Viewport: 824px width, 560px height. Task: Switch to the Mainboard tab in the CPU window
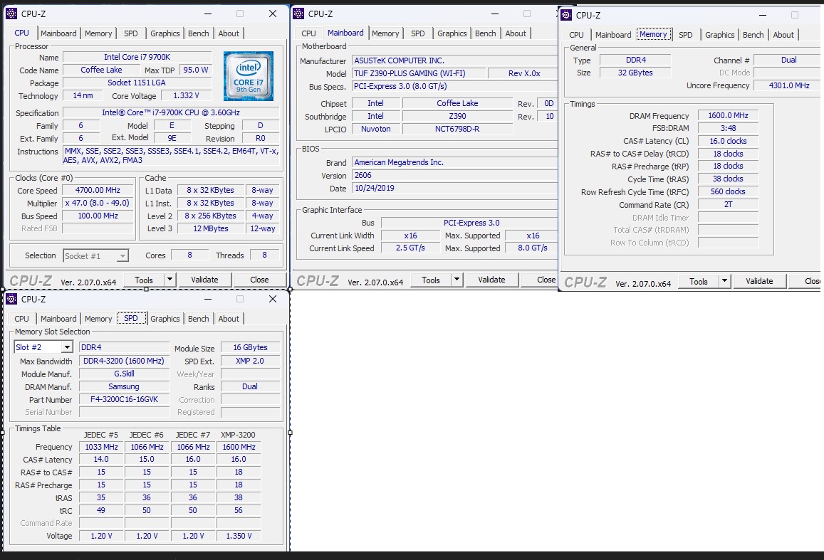pyautogui.click(x=58, y=33)
